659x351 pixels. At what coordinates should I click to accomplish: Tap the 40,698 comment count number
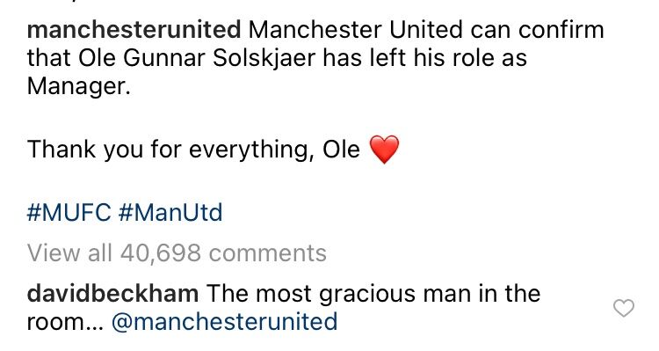[161, 253]
